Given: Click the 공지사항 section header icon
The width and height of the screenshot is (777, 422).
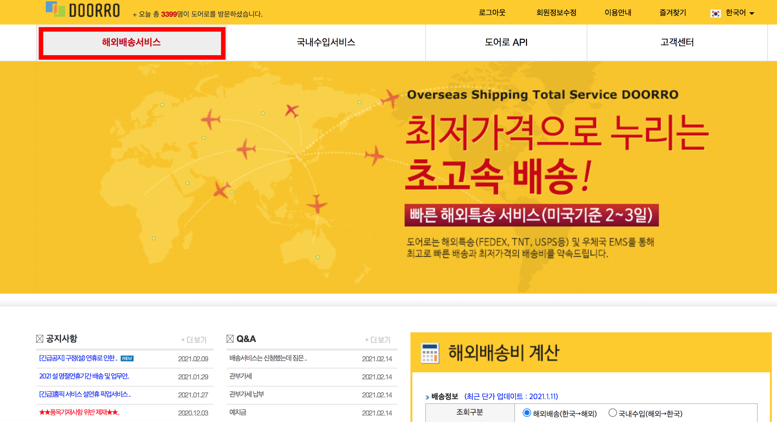Looking at the screenshot, I should [40, 339].
